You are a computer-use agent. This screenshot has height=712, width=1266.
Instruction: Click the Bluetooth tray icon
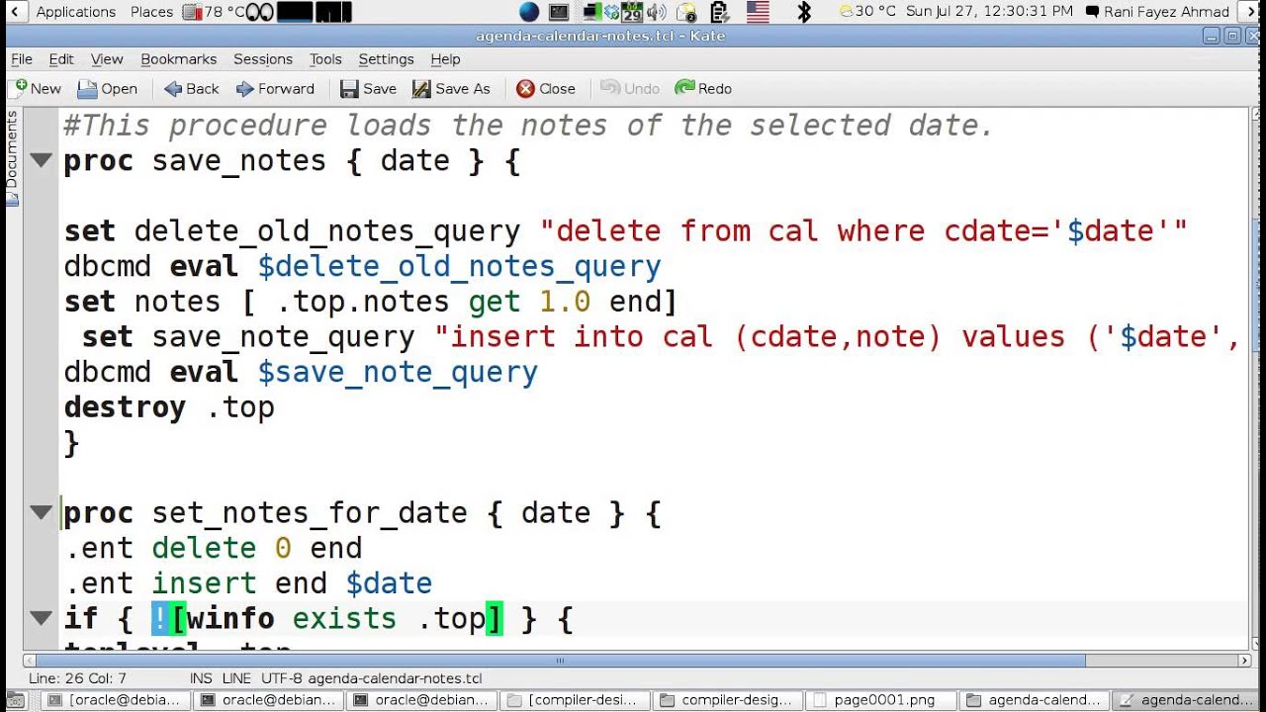coord(804,12)
